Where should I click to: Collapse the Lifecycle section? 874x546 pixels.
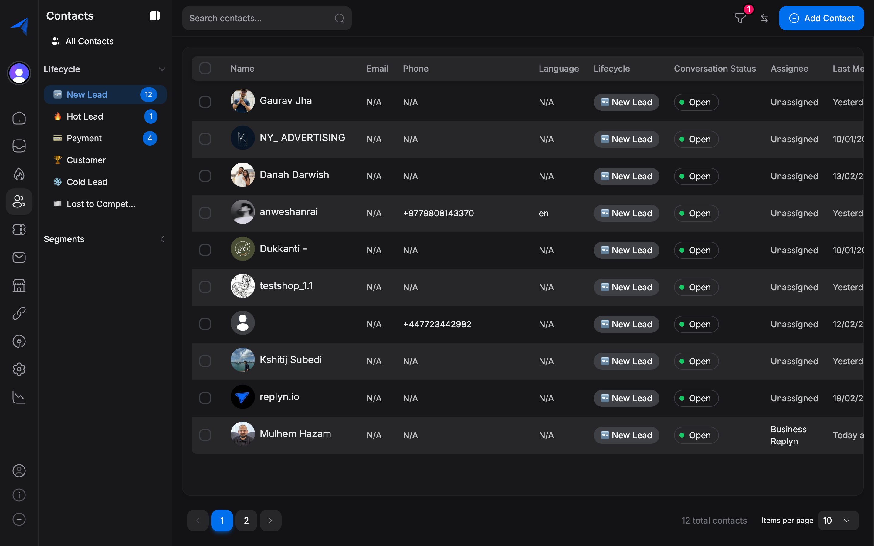pos(162,69)
